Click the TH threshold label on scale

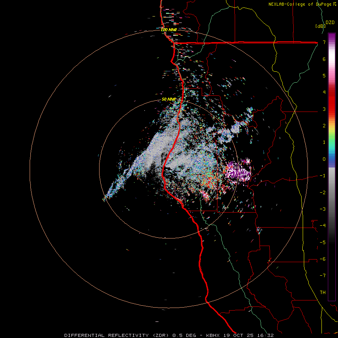tap(323, 293)
